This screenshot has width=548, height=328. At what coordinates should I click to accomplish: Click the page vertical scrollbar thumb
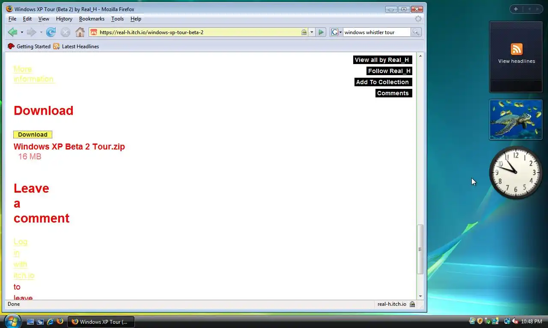[x=420, y=249]
